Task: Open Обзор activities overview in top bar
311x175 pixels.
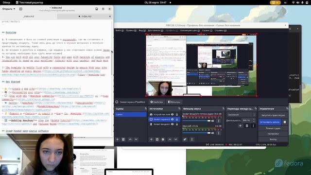Action: pyautogui.click(x=6, y=2)
